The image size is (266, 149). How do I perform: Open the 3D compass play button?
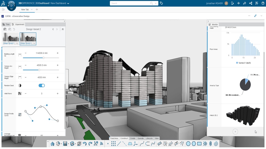12,6
